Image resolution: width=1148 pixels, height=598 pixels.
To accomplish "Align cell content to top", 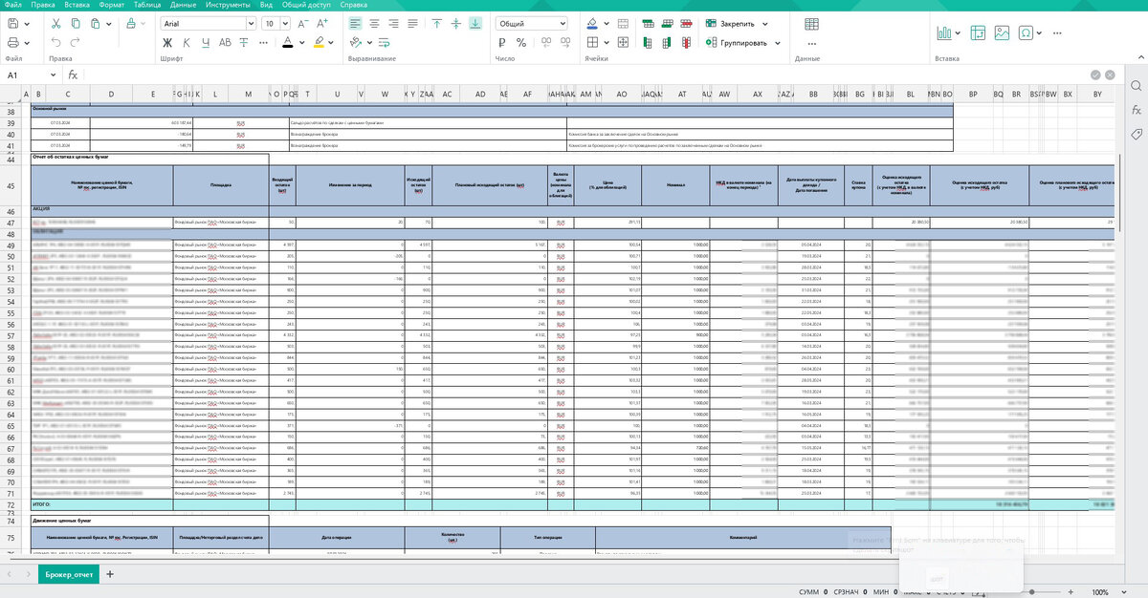I will (436, 23).
